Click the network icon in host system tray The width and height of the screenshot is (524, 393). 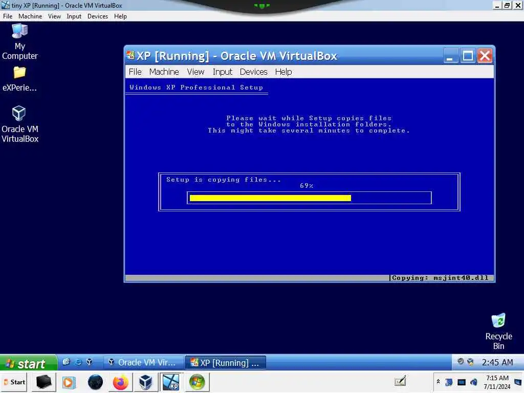point(449,382)
